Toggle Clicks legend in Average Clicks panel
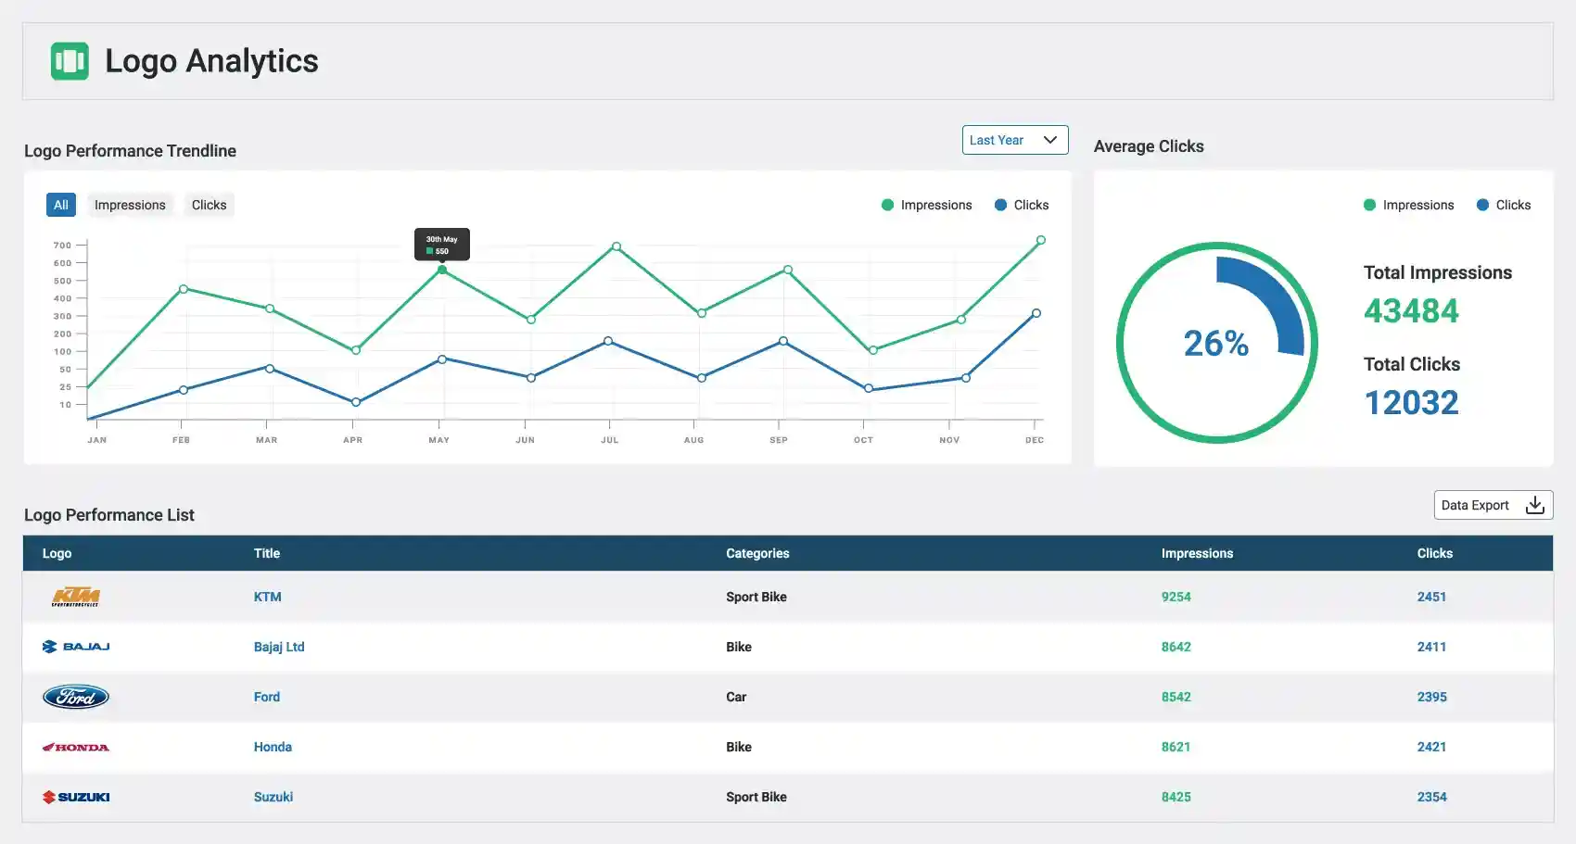Viewport: 1576px width, 844px height. [1504, 205]
